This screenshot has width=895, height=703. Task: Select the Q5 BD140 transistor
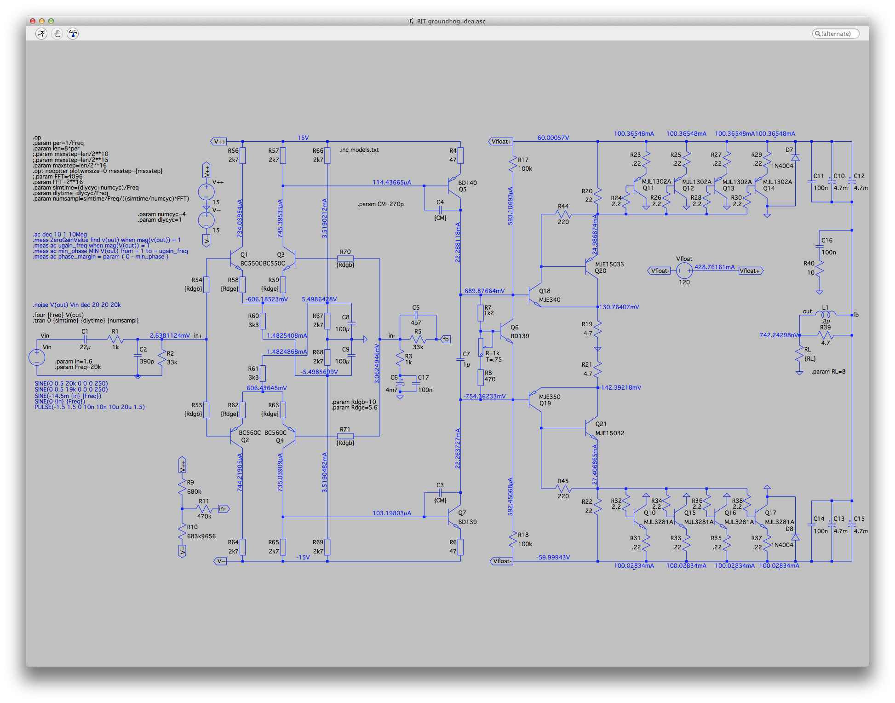click(454, 185)
